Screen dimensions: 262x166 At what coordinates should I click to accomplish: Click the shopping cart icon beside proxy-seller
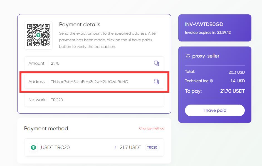[187, 56]
